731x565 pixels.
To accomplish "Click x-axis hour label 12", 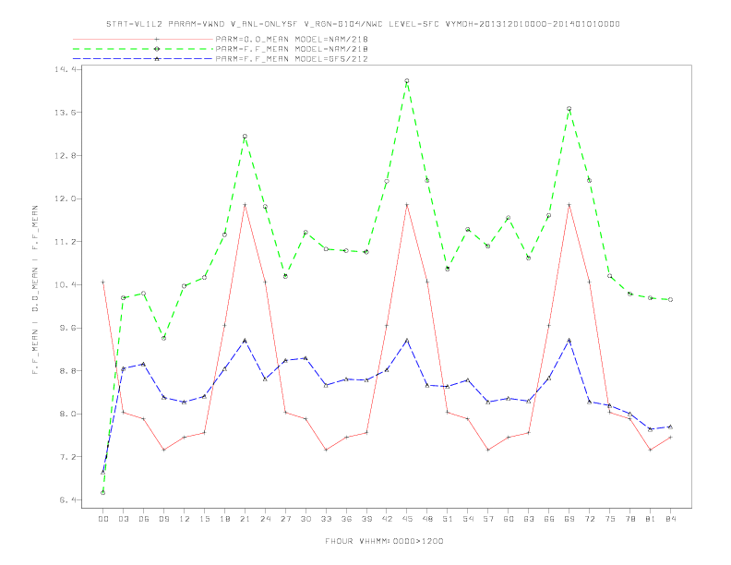I will tap(185, 519).
